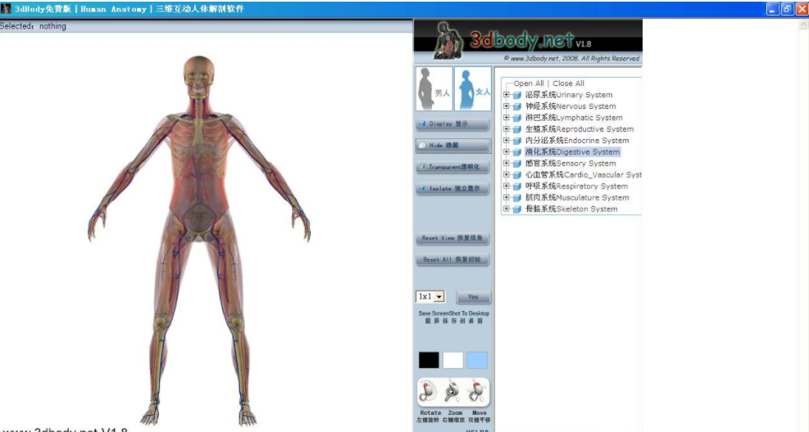Screen dimensions: 809x432
Task: Click the Display 显示 button
Action: [x=452, y=124]
